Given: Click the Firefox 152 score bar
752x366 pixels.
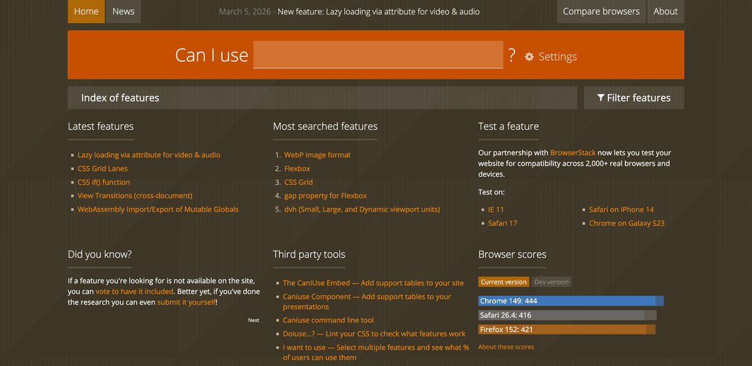Looking at the screenshot, I should [x=567, y=330].
